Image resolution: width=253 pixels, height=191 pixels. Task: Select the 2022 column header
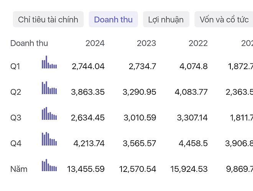point(198,43)
